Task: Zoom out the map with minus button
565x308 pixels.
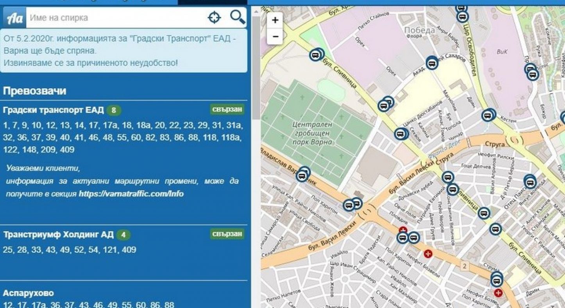Action: (x=275, y=37)
